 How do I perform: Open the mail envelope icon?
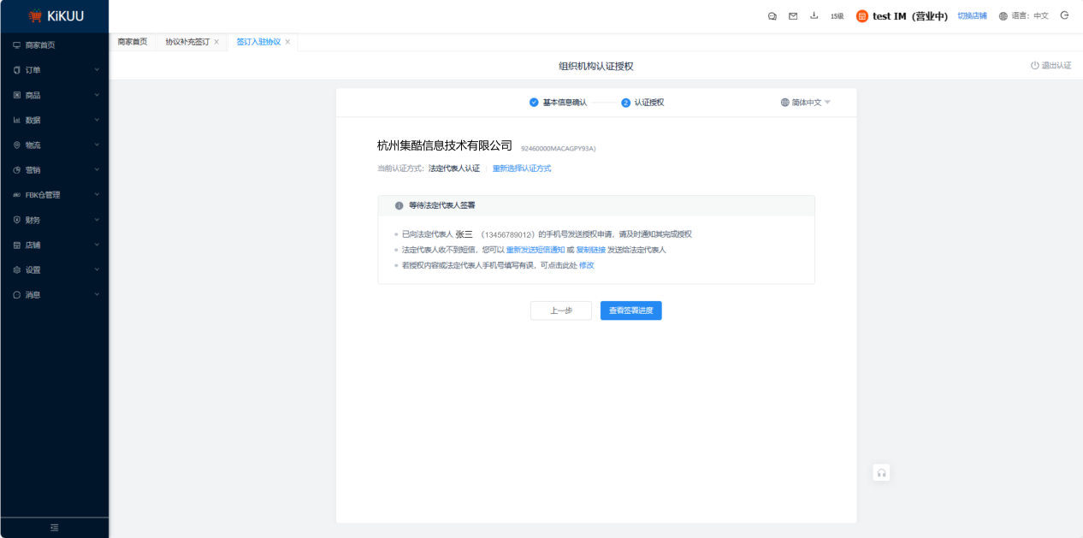[x=793, y=15]
